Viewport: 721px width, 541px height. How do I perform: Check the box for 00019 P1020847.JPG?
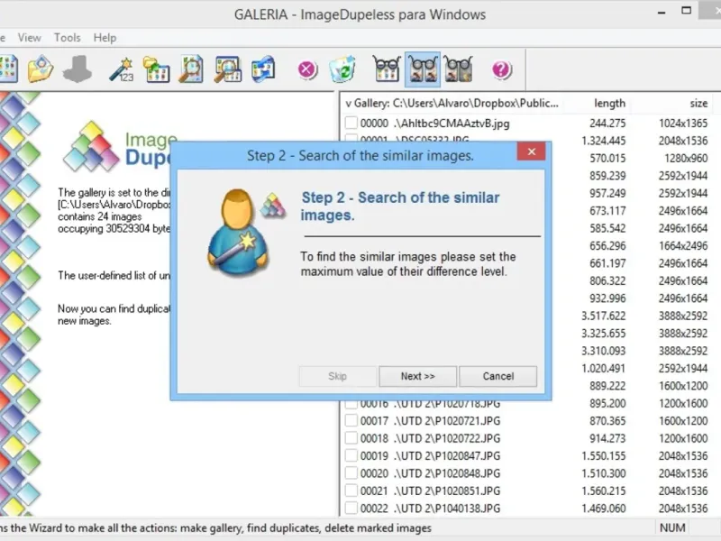[351, 455]
